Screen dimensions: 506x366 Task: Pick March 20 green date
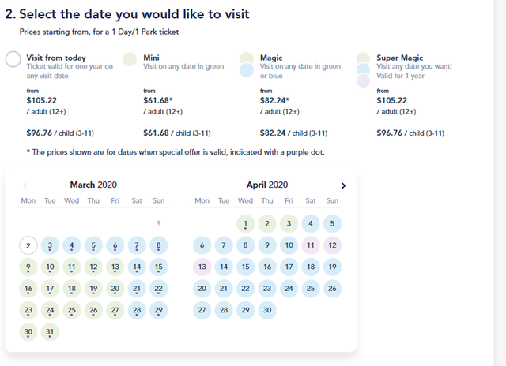click(115, 289)
